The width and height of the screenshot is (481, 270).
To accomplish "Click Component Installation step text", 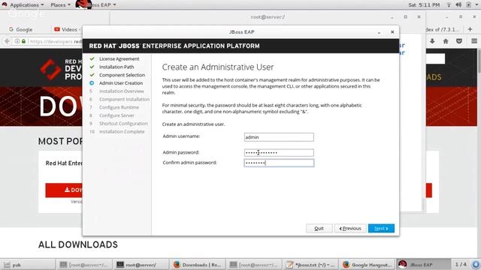I will (124, 99).
